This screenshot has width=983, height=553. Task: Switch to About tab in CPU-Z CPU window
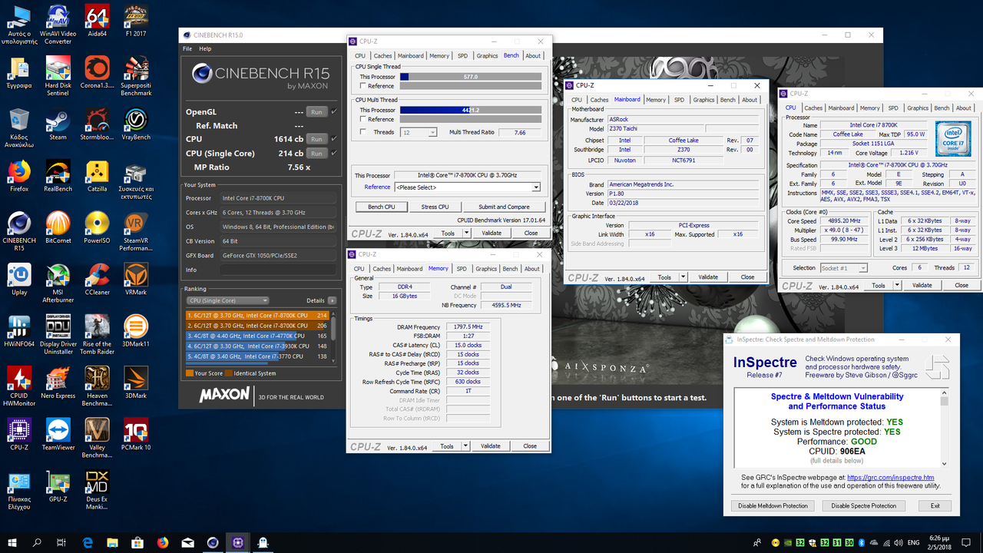coord(964,108)
